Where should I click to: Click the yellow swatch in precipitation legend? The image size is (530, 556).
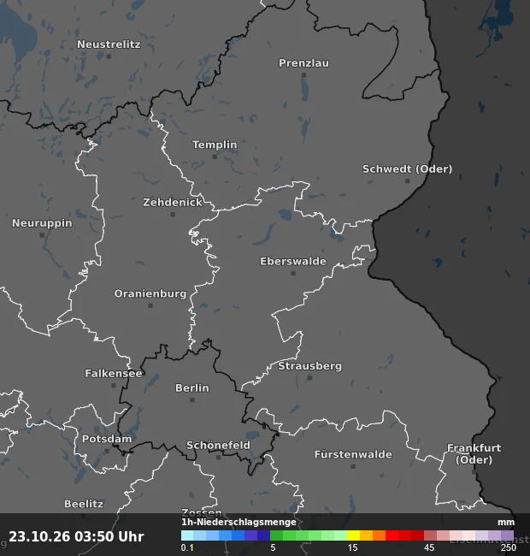pos(354,535)
